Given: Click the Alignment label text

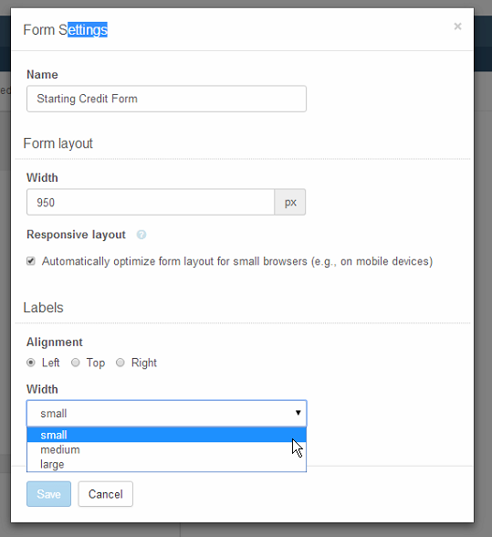Looking at the screenshot, I should pos(55,342).
